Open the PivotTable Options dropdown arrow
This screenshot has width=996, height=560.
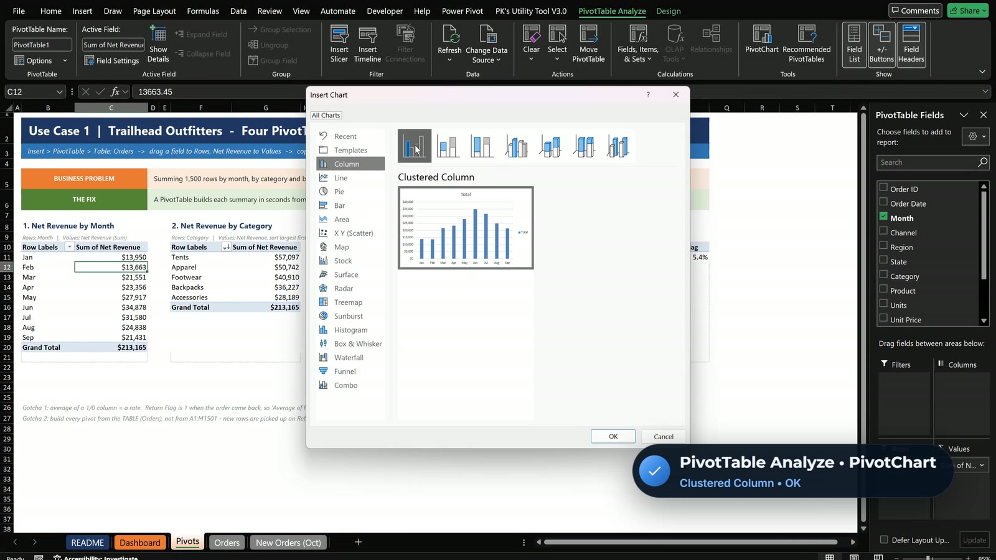65,60
